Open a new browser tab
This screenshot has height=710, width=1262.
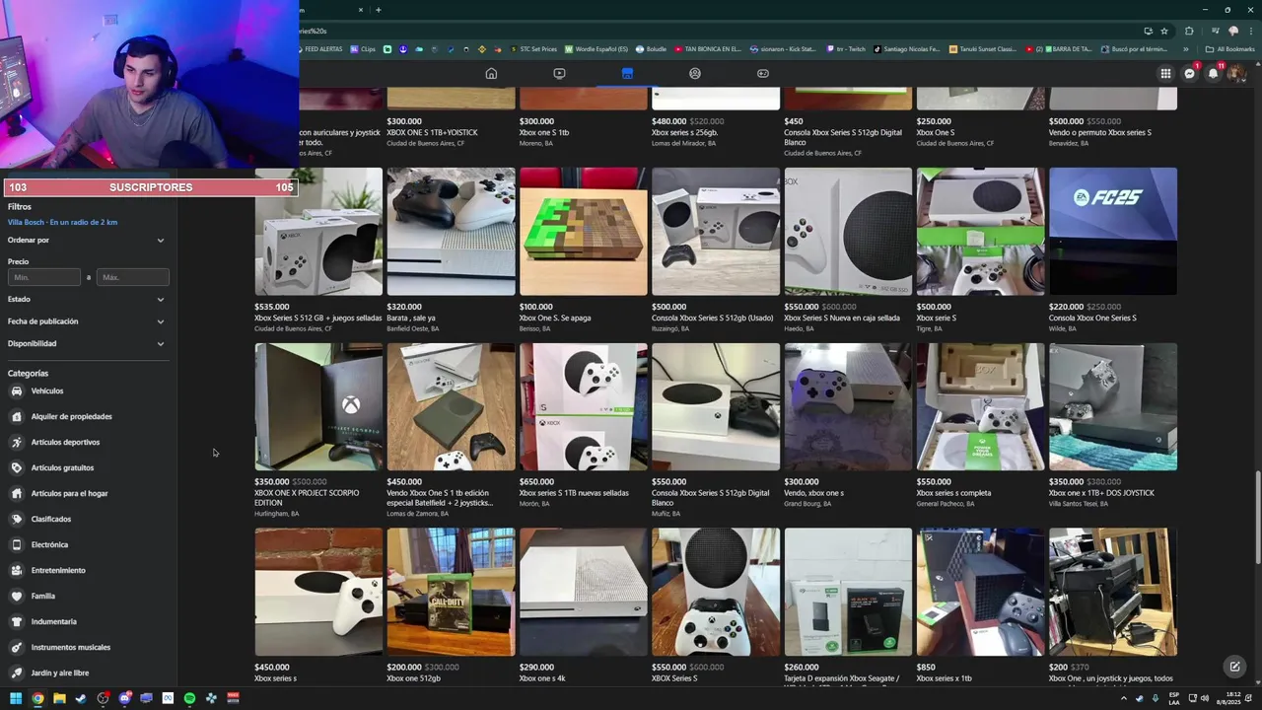pyautogui.click(x=379, y=10)
